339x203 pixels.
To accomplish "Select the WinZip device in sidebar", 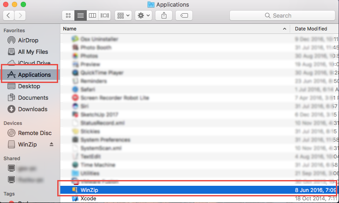I will 27,144.
